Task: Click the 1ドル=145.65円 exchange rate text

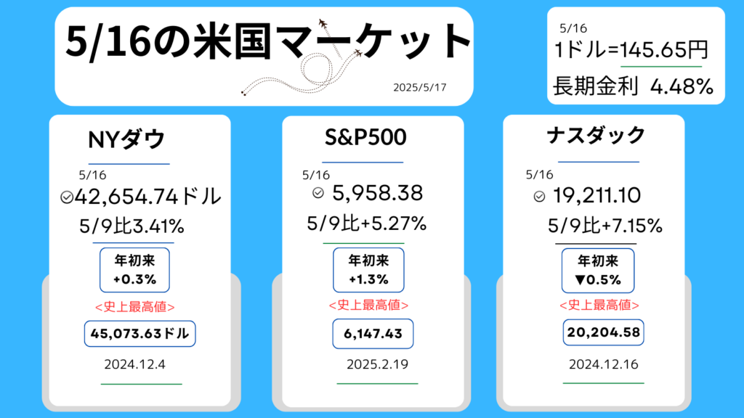Action: 631,50
